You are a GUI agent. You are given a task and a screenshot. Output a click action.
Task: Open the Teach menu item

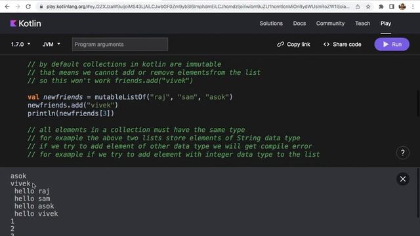click(363, 24)
